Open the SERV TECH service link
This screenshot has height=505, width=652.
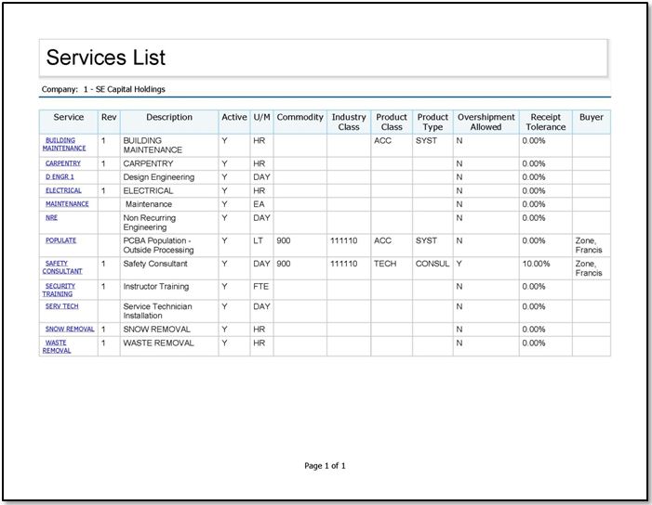(x=62, y=306)
